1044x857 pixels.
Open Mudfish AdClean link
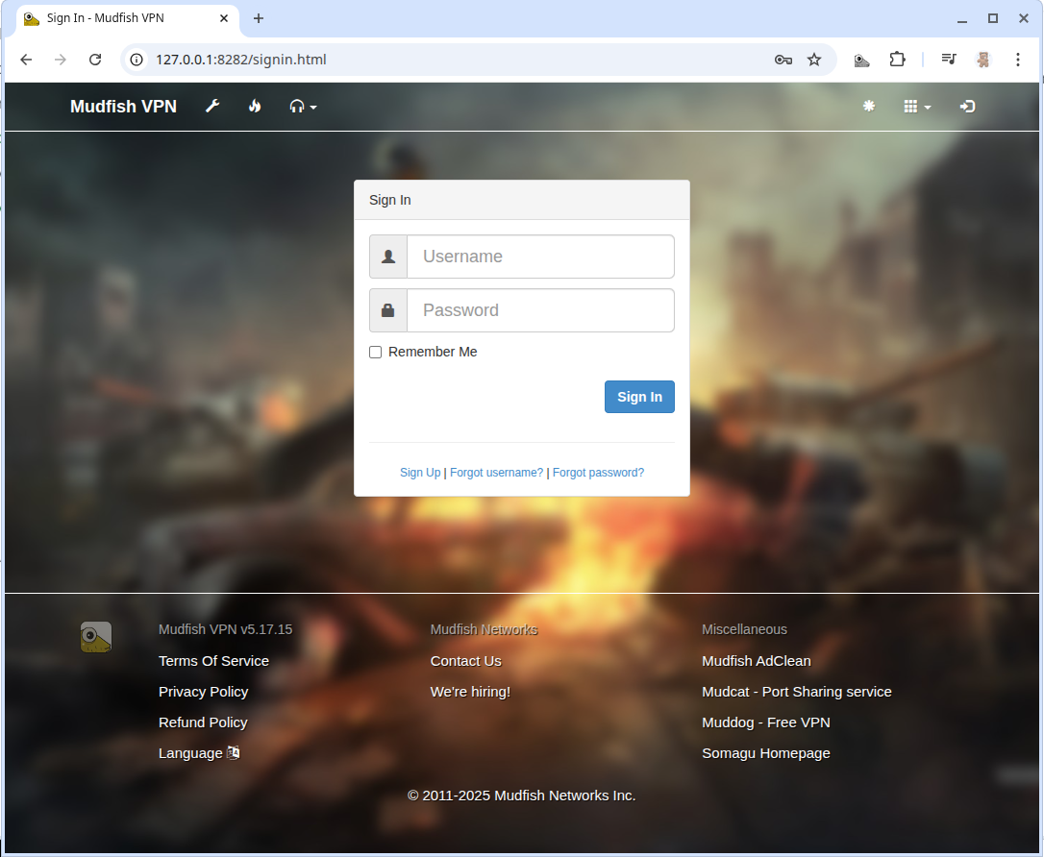coord(757,661)
